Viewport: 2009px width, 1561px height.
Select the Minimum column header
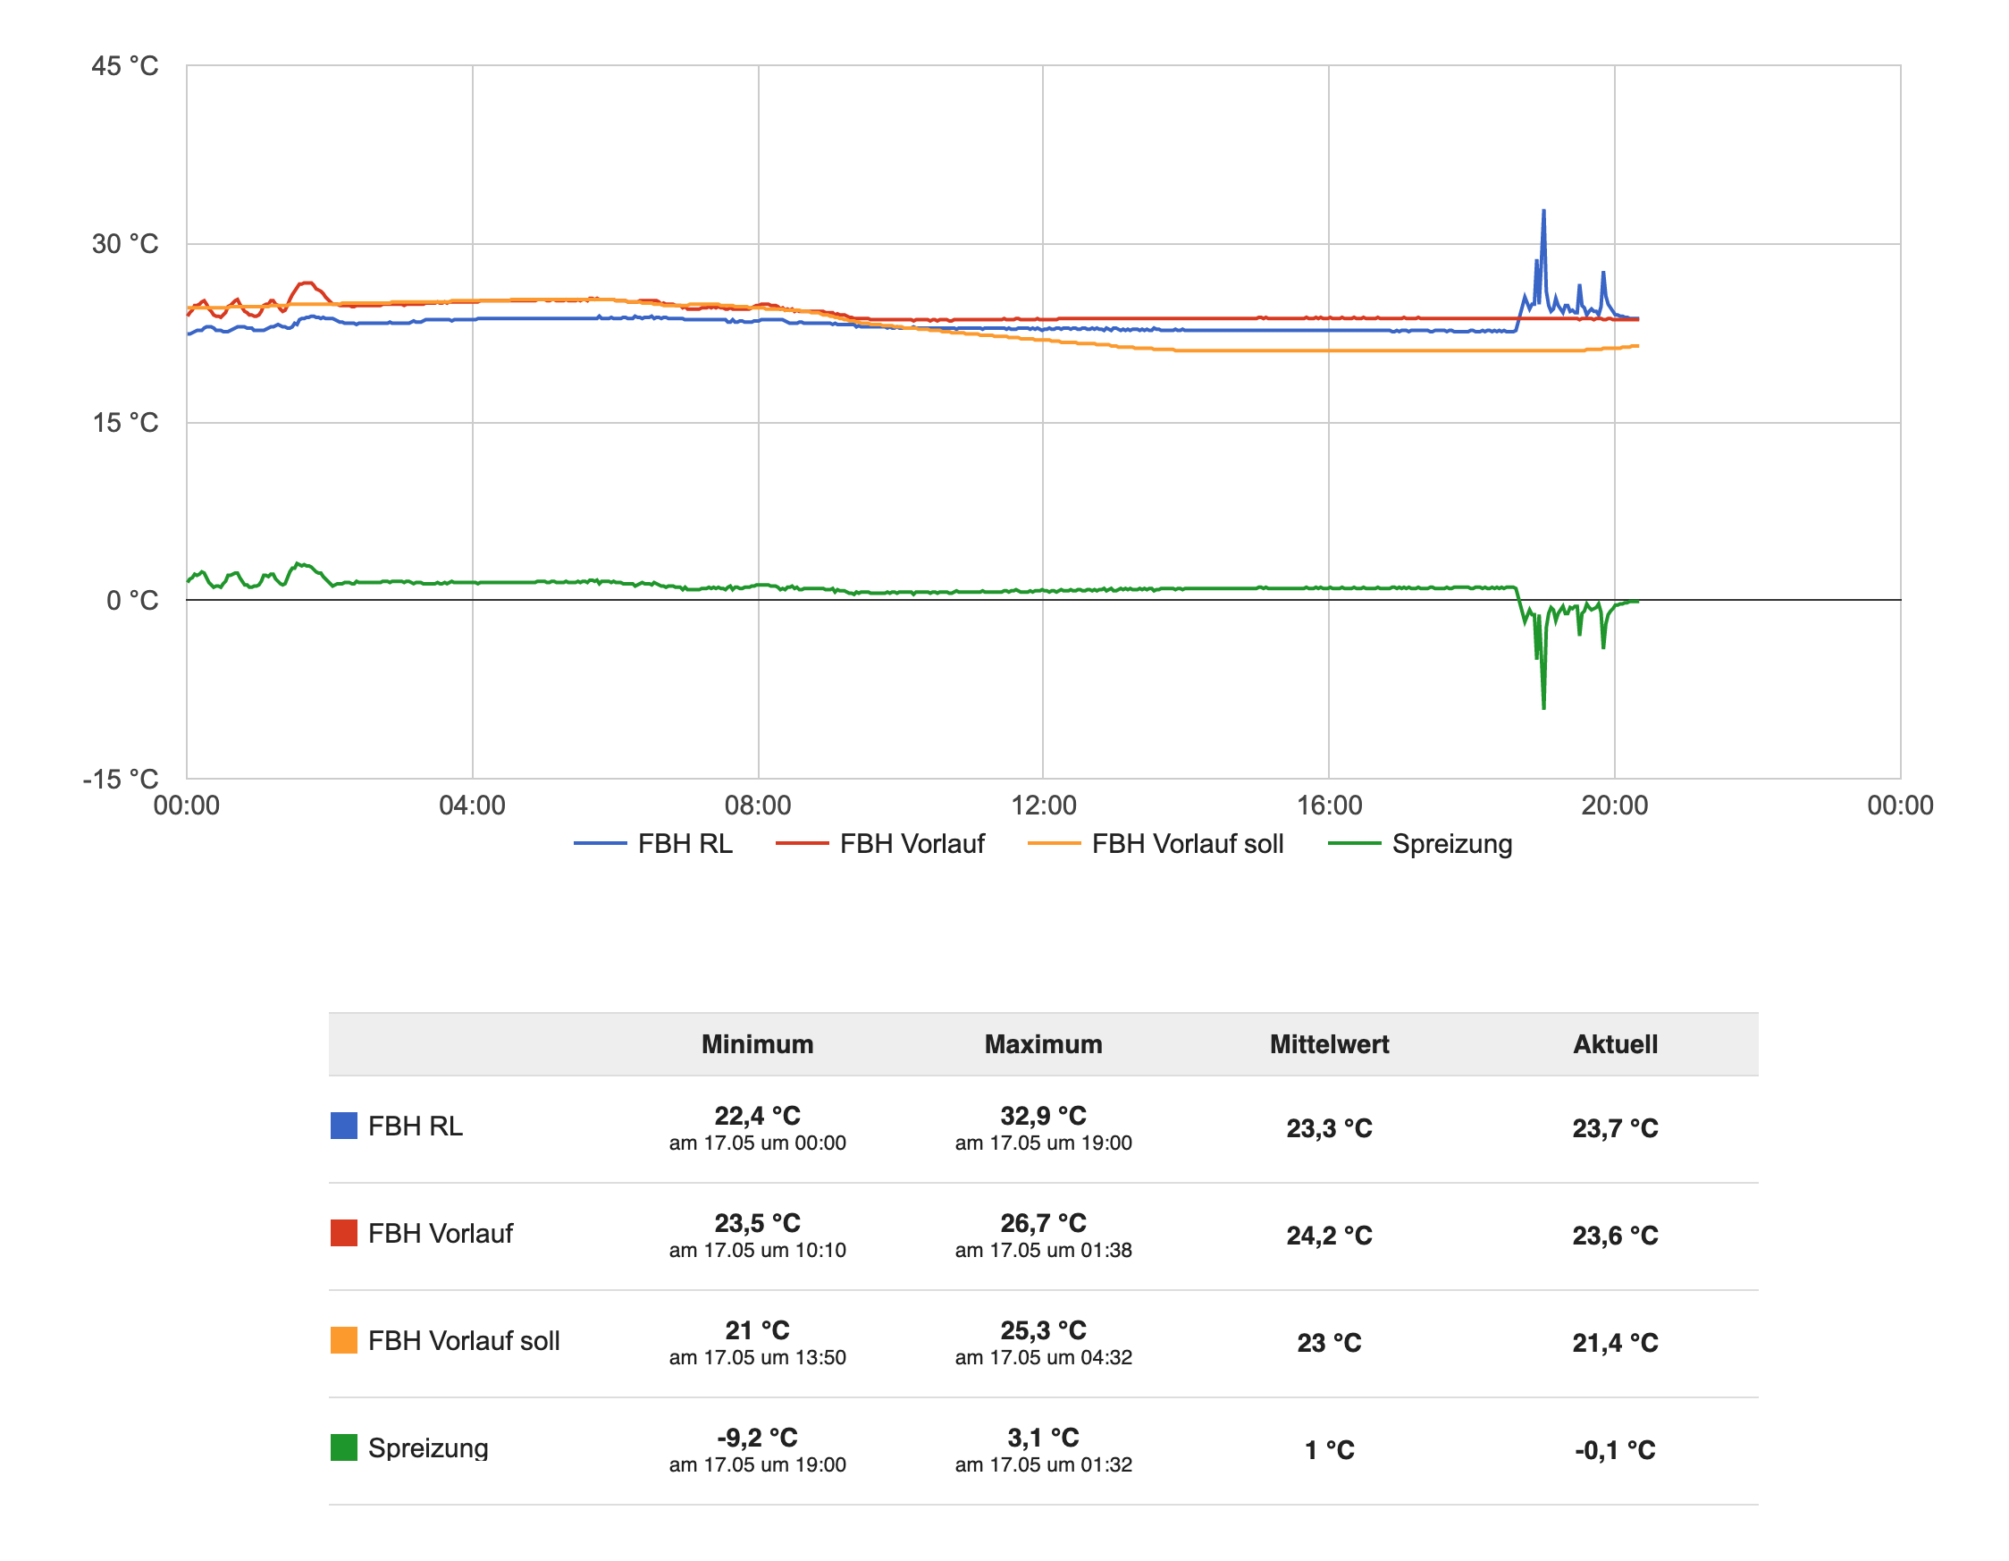pos(758,1043)
